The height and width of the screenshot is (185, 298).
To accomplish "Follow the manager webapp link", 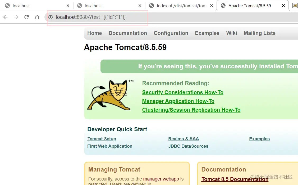I will click(x=161, y=179).
